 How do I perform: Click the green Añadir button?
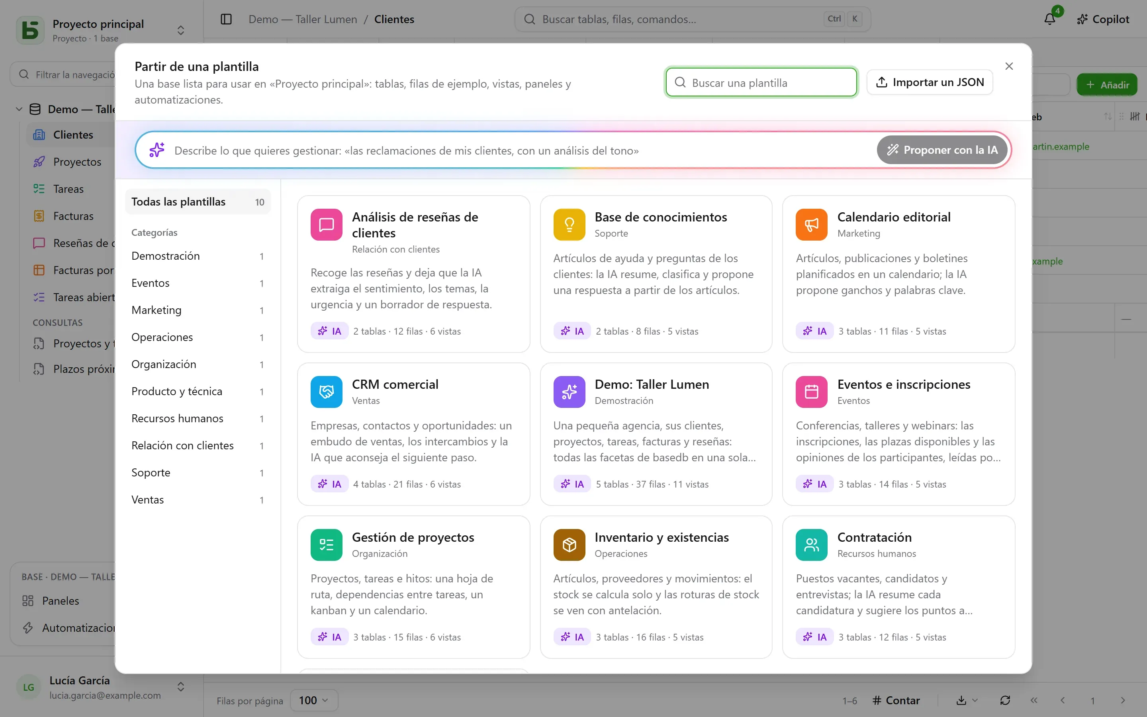(x=1107, y=84)
